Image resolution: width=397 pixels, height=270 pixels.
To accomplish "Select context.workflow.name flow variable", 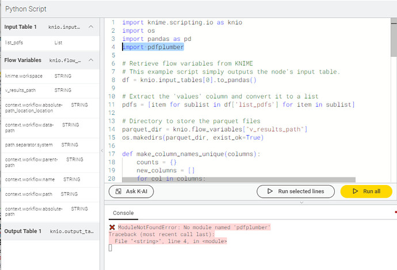I will [x=51, y=179].
